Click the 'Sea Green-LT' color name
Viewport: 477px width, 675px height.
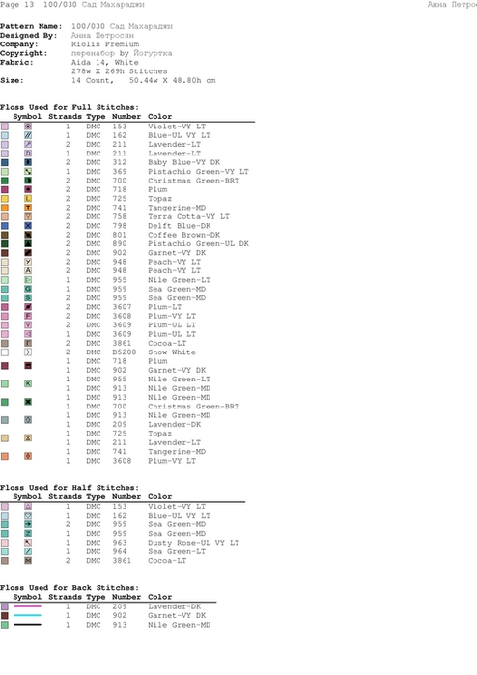[x=177, y=551]
